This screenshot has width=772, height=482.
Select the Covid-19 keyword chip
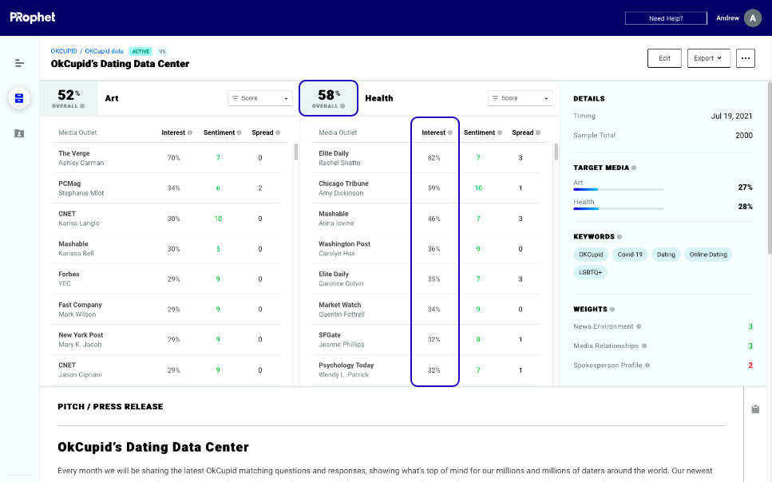[x=630, y=255]
